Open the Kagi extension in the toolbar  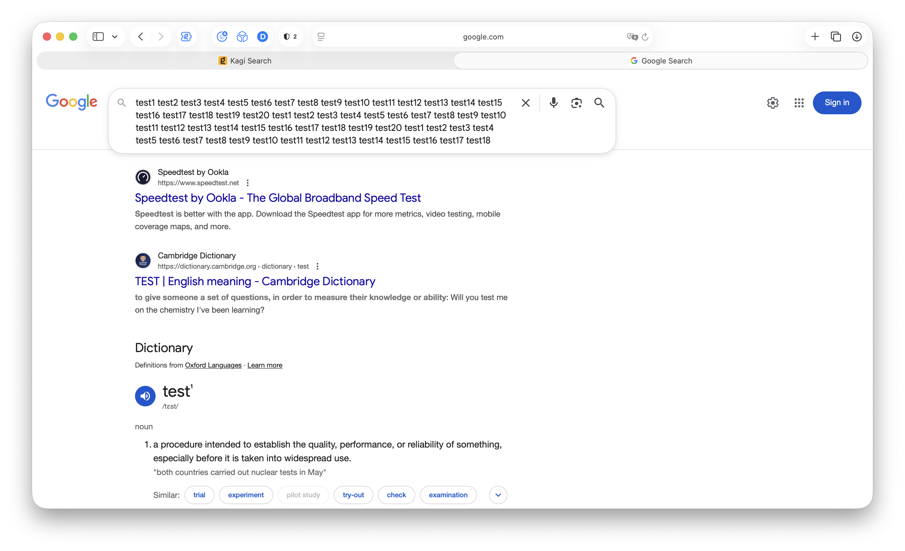(x=186, y=36)
